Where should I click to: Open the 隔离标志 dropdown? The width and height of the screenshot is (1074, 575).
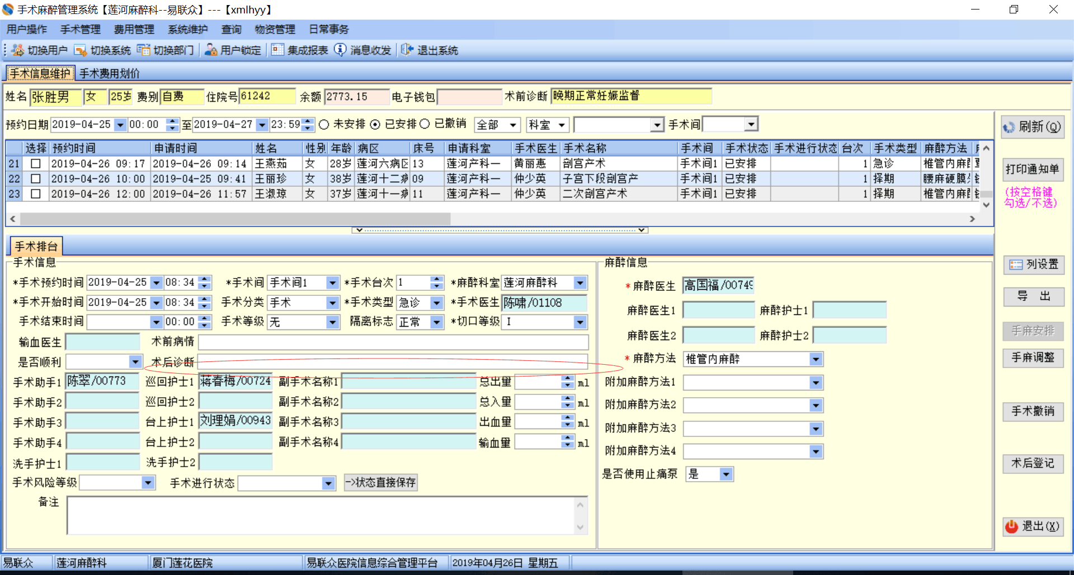437,322
